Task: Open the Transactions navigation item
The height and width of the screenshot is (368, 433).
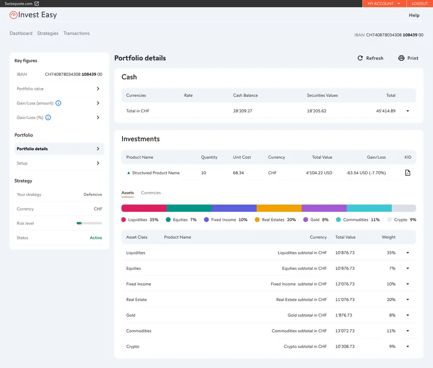Action: click(77, 33)
